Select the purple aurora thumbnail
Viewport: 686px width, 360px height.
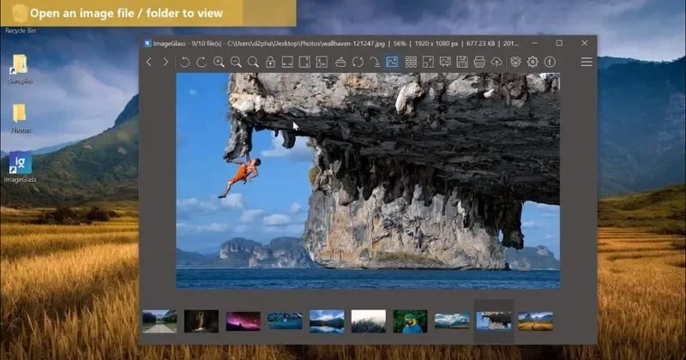coord(243,321)
